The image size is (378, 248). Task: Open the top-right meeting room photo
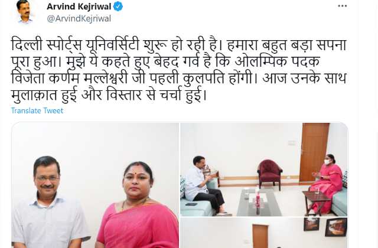[264, 169]
